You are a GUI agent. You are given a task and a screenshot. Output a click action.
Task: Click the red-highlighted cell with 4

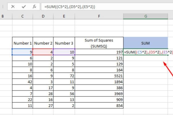tap(43, 52)
